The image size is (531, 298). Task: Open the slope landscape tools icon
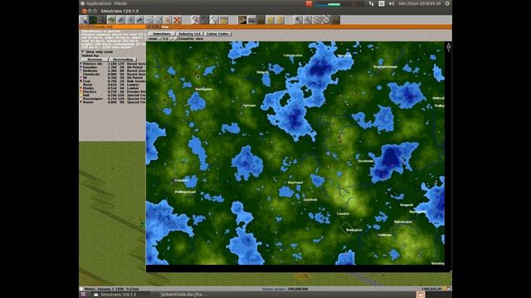[x=111, y=20]
